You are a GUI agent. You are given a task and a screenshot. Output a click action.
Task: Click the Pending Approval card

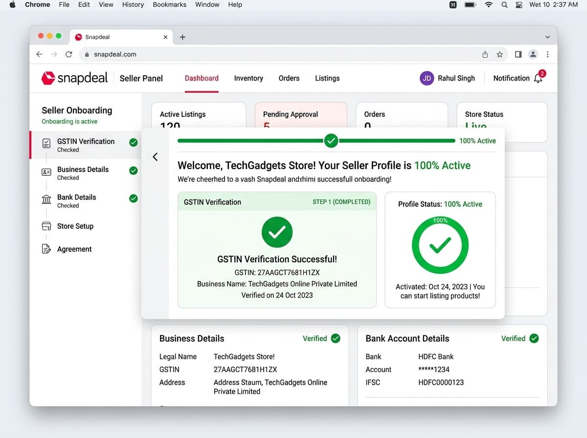click(x=301, y=115)
